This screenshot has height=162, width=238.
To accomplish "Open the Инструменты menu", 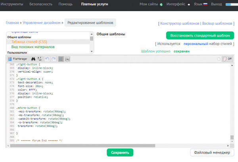I will [x=12, y=4].
